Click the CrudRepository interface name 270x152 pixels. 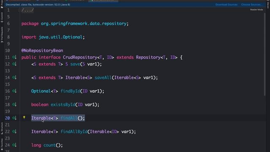pos(80,57)
